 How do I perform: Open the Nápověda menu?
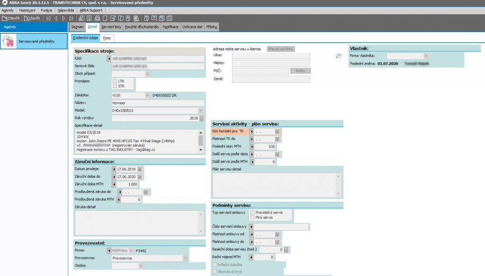[x=66, y=10]
